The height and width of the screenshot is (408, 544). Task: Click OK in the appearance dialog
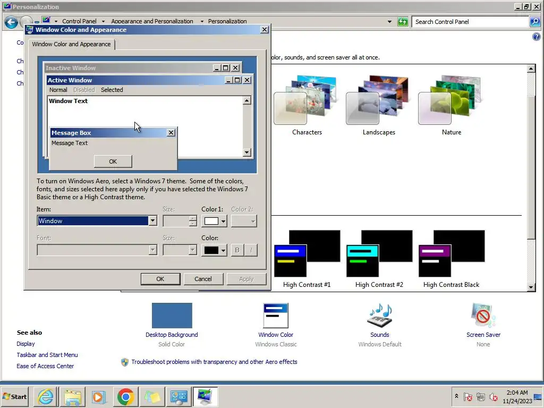[x=160, y=279]
